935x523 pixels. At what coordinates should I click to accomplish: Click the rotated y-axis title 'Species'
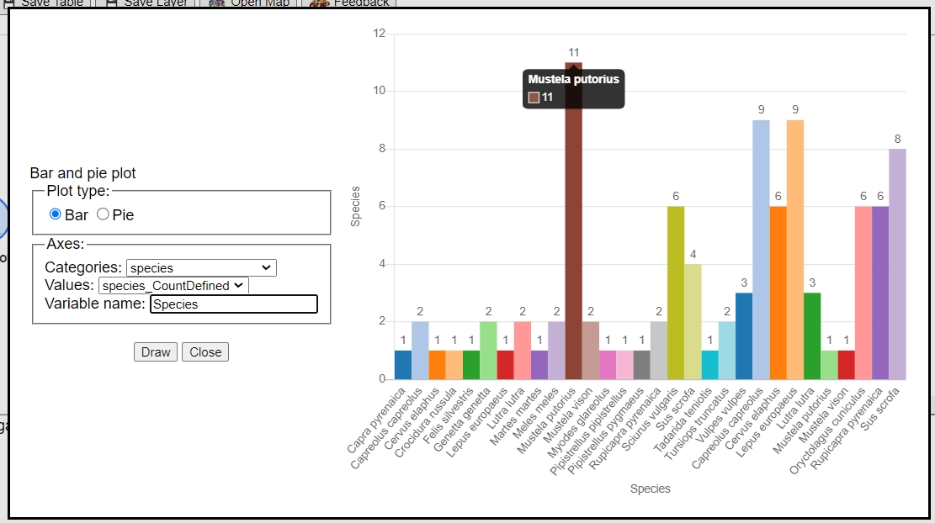click(x=355, y=206)
